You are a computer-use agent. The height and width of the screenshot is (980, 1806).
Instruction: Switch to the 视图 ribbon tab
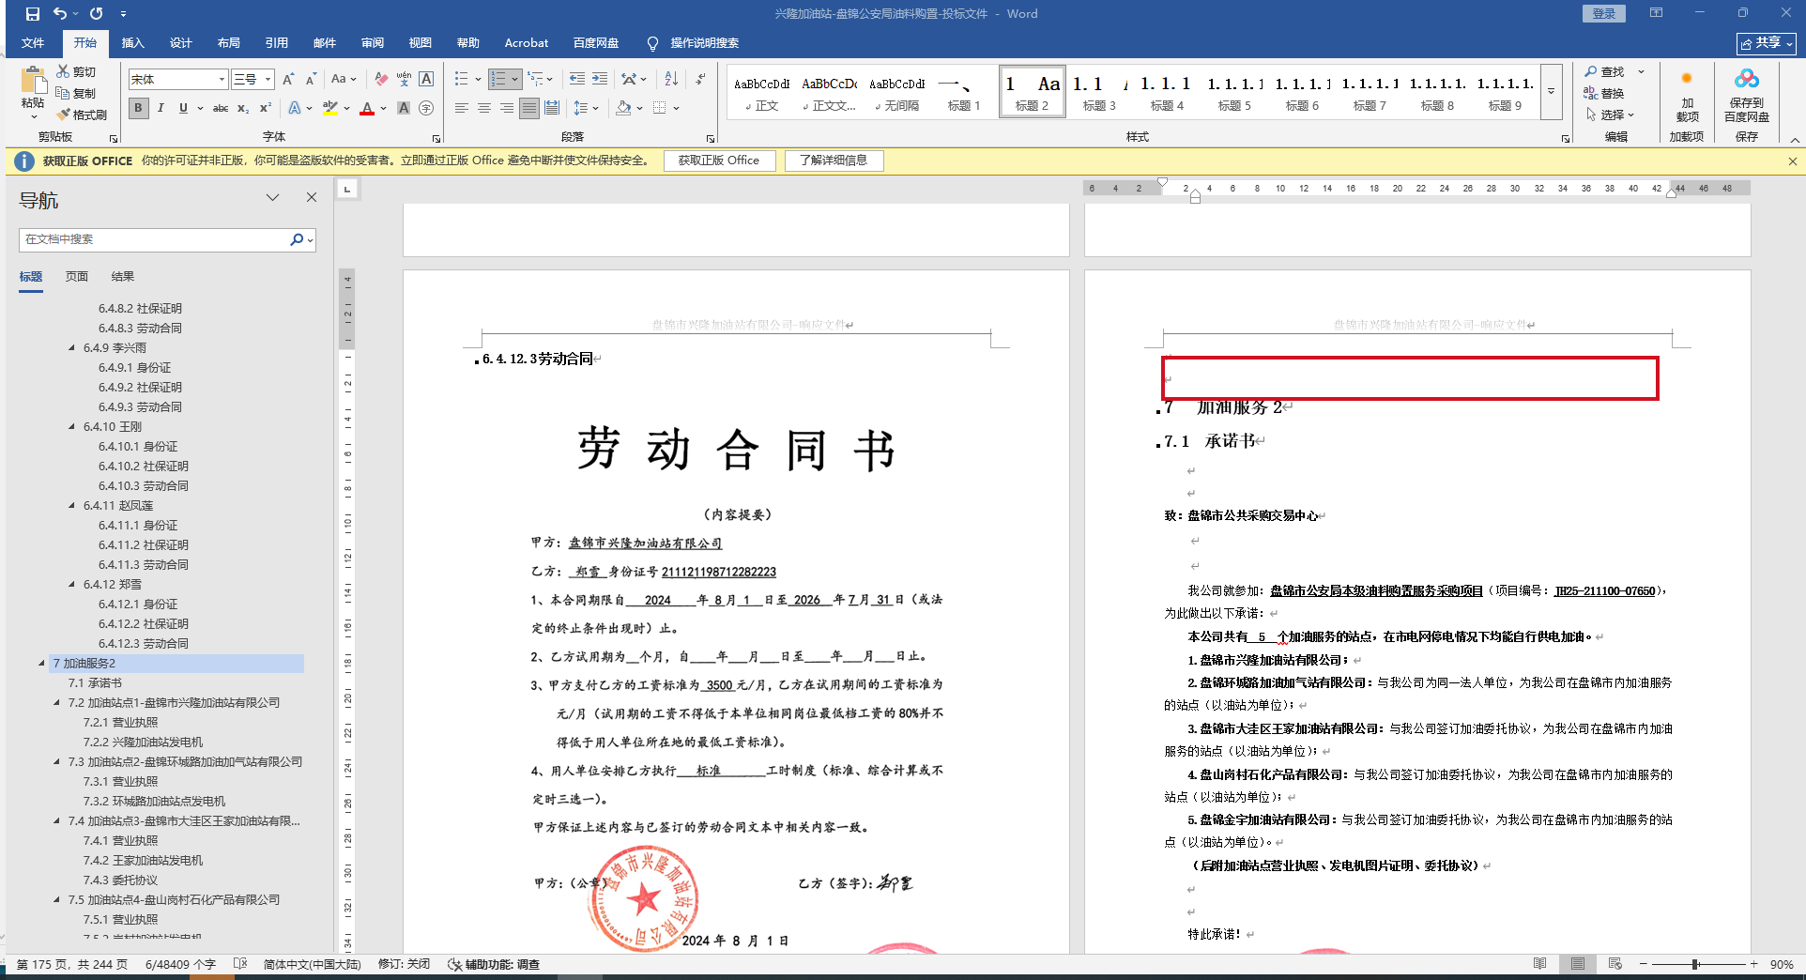click(420, 43)
